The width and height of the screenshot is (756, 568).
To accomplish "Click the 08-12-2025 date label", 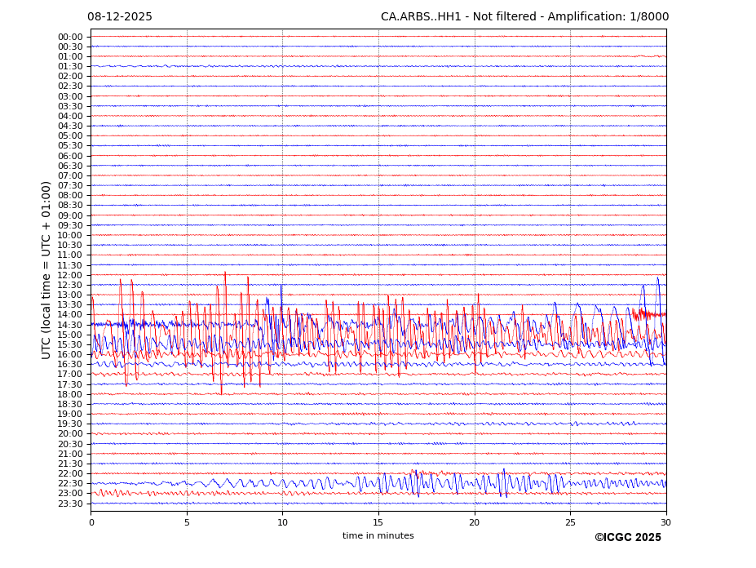I will pyautogui.click(x=120, y=17).
